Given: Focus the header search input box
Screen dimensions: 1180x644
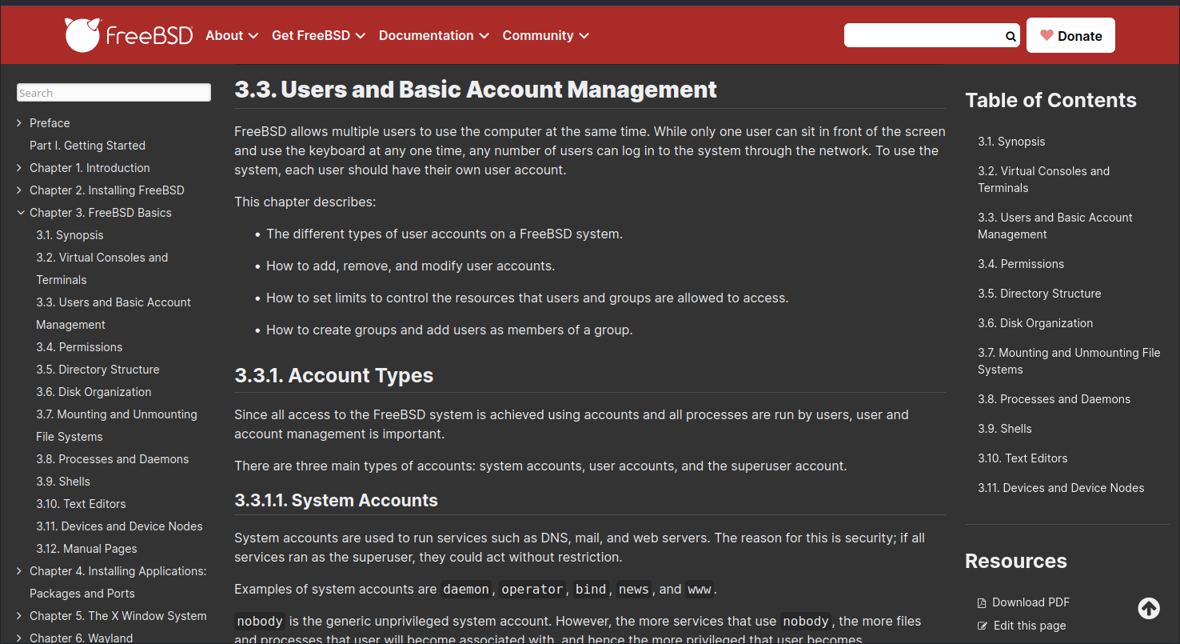Looking at the screenshot, I should pyautogui.click(x=924, y=36).
